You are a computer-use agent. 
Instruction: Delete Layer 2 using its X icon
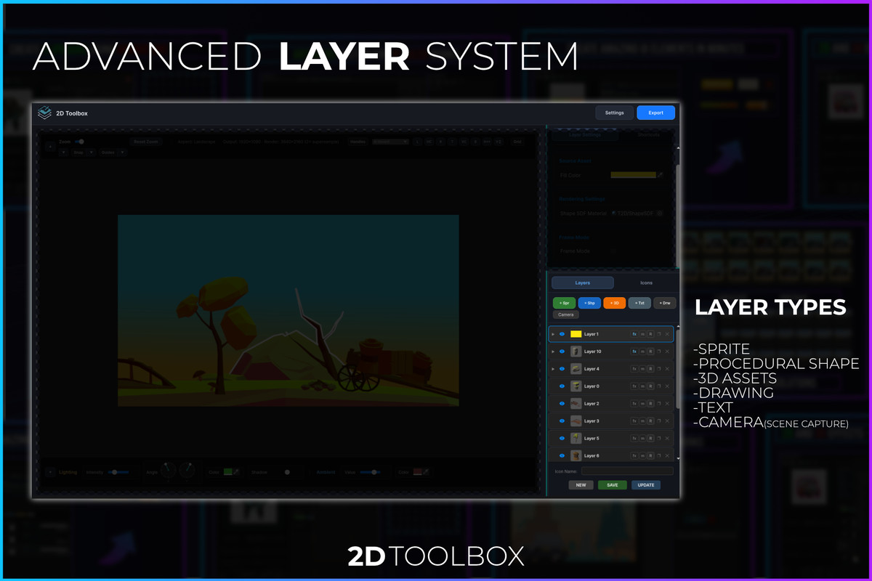[x=667, y=404]
